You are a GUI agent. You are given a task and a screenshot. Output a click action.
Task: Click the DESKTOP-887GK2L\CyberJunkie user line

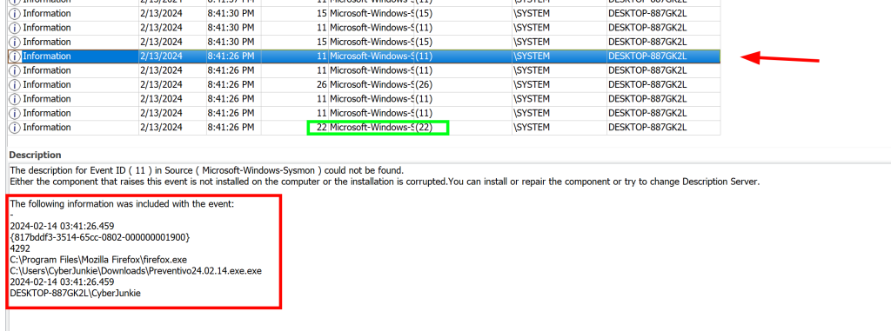click(75, 293)
